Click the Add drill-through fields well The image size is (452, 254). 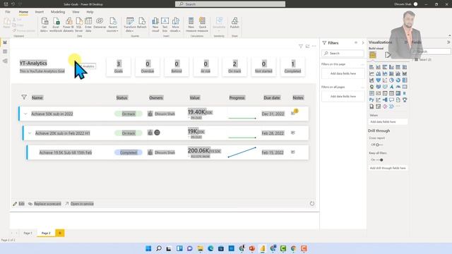tap(388, 168)
